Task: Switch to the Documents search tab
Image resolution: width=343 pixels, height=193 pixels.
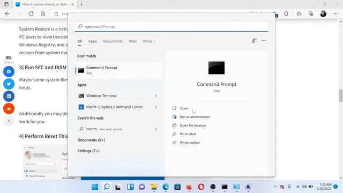Action: click(113, 41)
